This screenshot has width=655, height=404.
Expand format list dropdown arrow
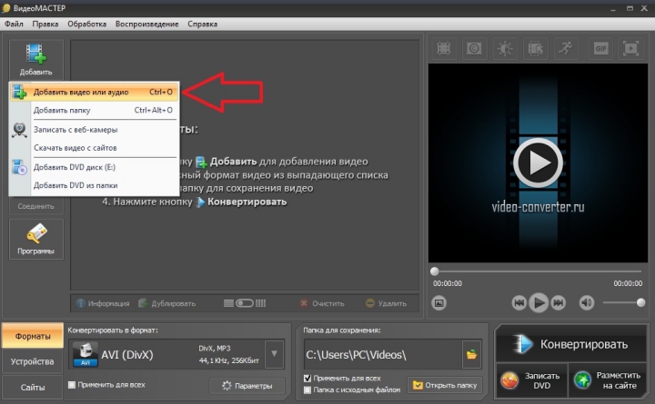click(x=275, y=354)
